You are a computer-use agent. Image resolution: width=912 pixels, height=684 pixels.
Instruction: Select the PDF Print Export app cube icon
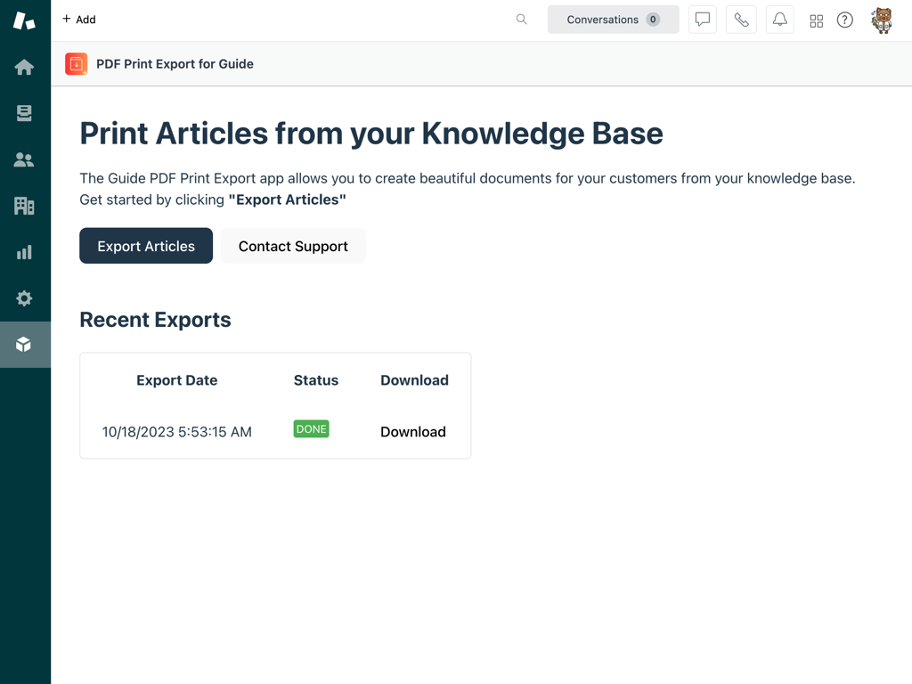coord(24,345)
